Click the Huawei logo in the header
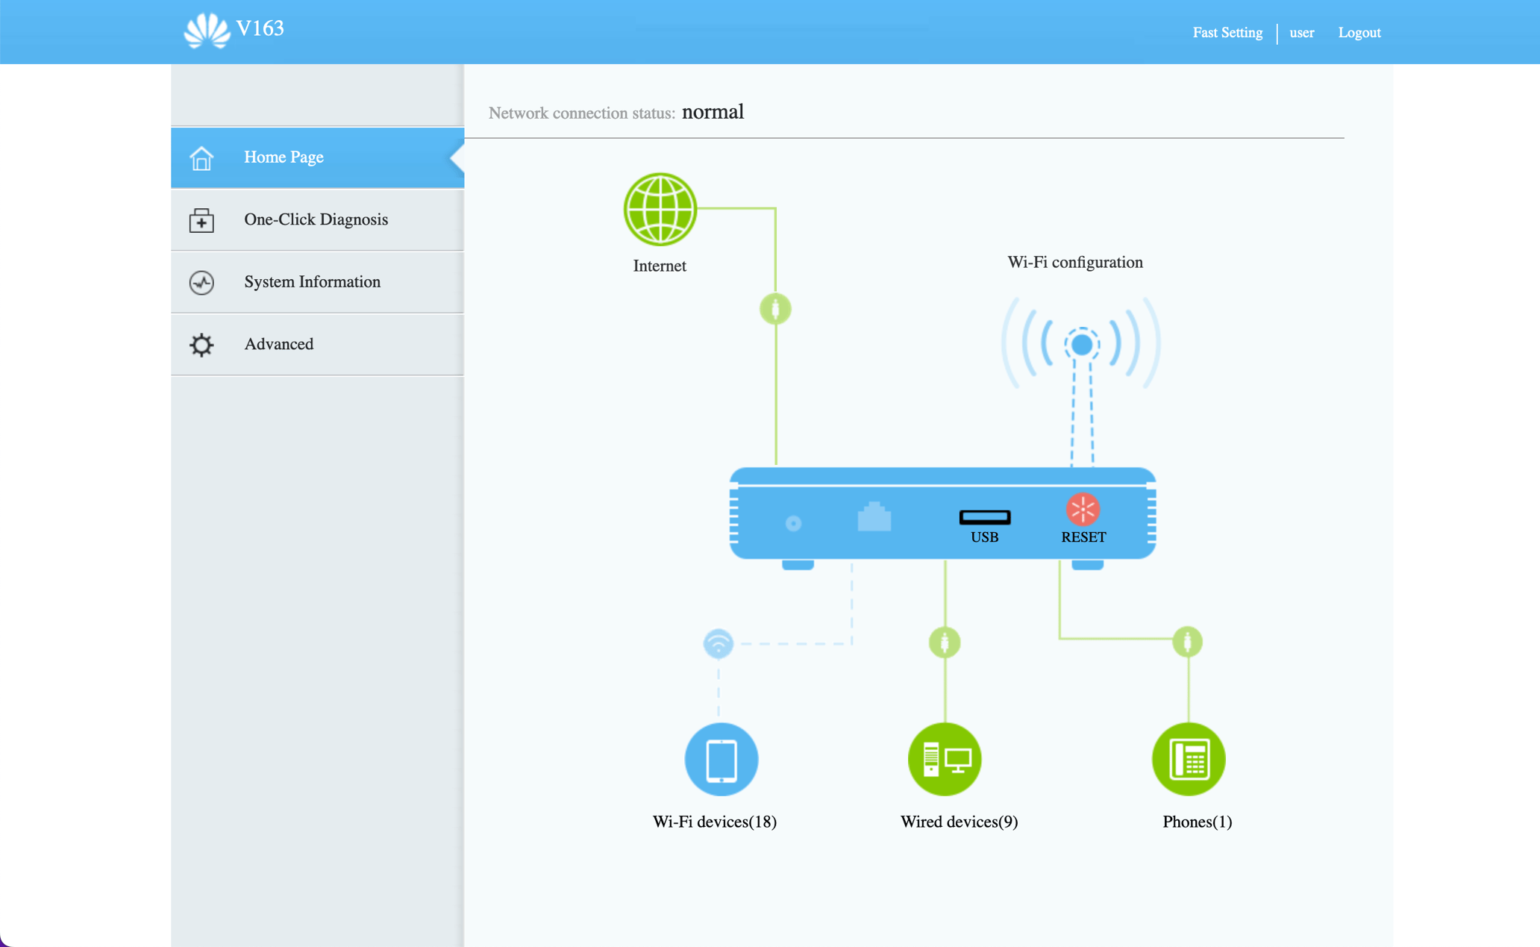 pos(207,29)
